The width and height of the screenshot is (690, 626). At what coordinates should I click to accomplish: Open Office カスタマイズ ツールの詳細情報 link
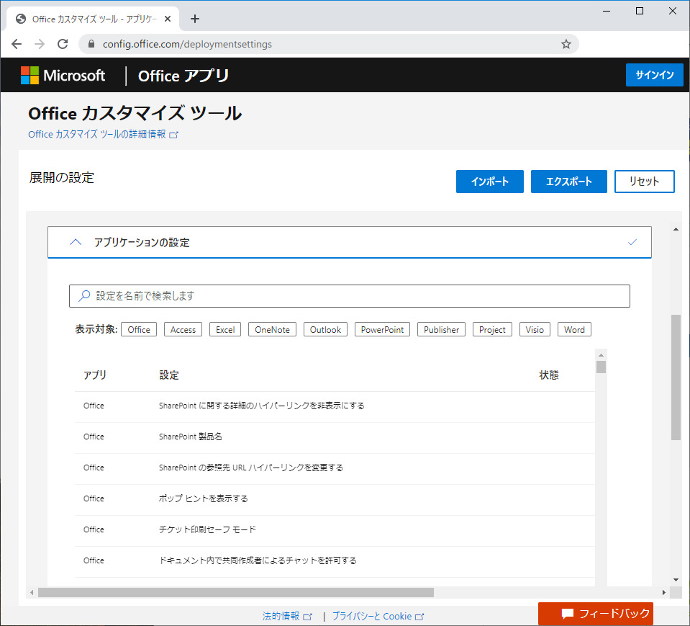pyautogui.click(x=103, y=135)
